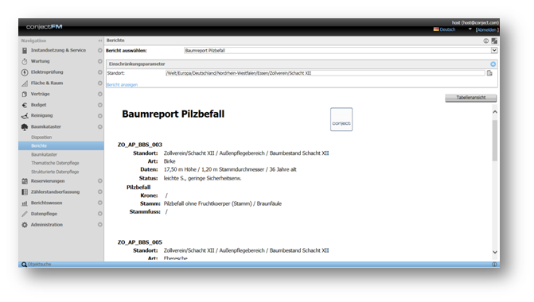This screenshot has width=534, height=302.
Task: Select Disposition under Baumkataster
Action: point(41,137)
